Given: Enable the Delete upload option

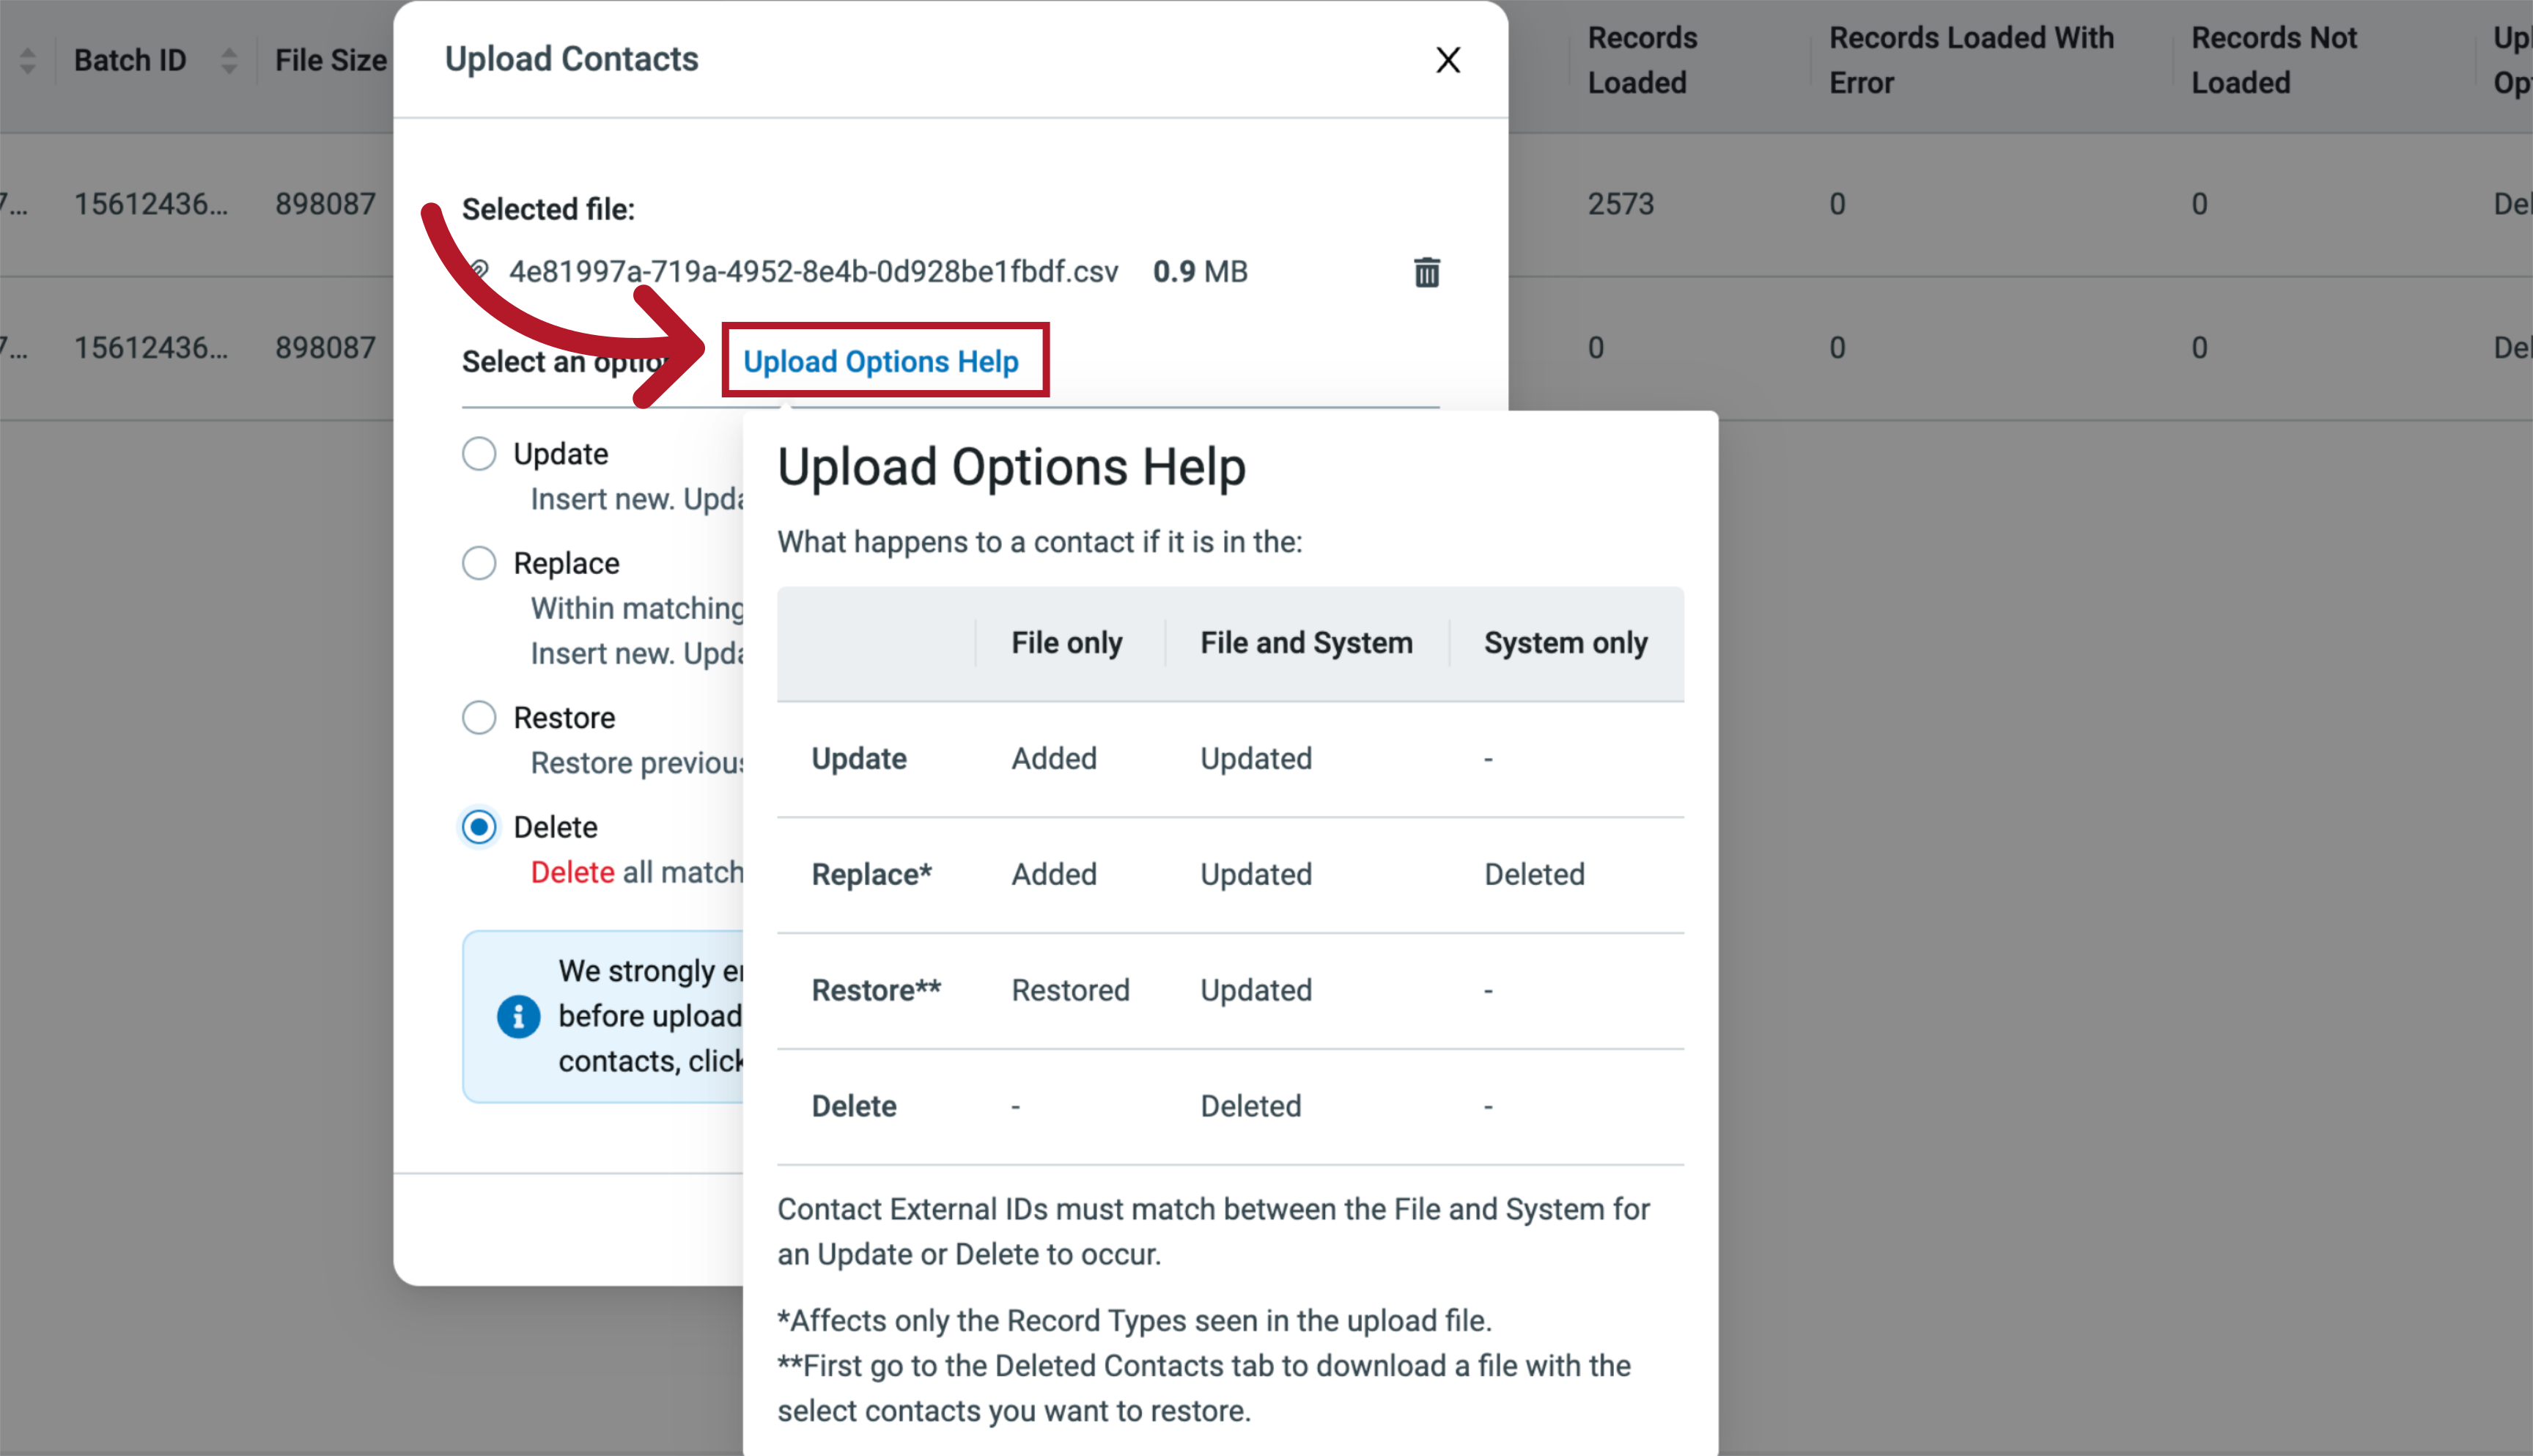Looking at the screenshot, I should 479,827.
